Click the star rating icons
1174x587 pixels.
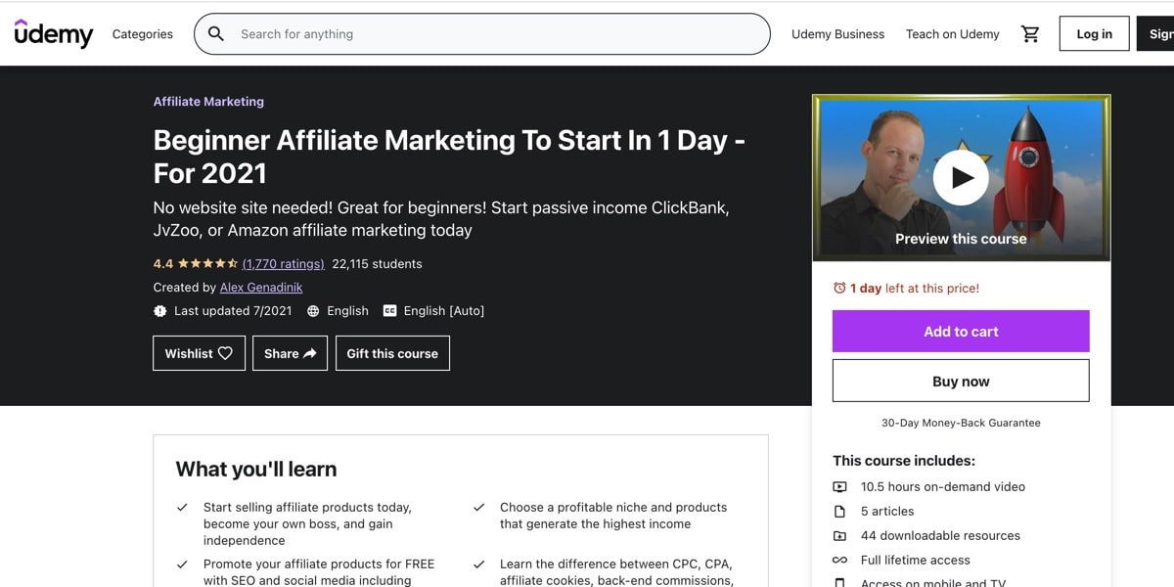point(207,264)
